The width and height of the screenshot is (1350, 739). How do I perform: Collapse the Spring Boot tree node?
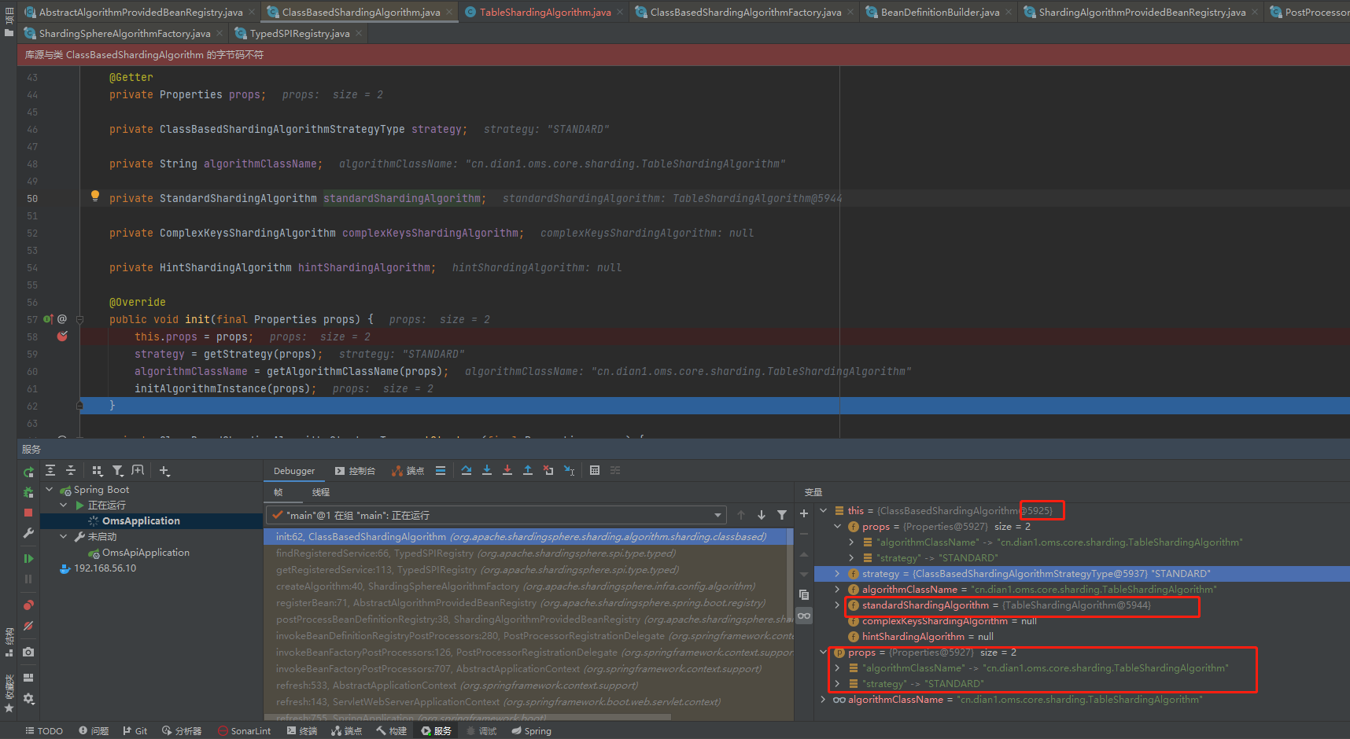tap(50, 489)
